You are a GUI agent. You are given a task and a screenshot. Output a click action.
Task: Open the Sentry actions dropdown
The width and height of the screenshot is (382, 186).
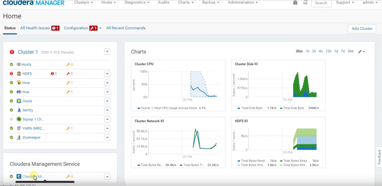point(107,110)
